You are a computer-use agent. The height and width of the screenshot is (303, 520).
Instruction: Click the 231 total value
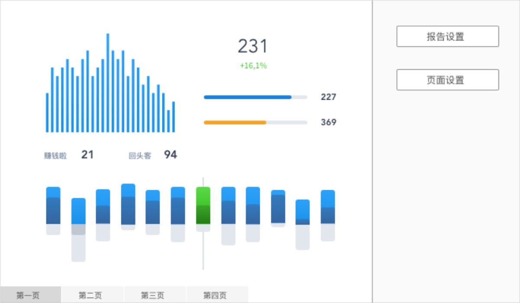253,46
